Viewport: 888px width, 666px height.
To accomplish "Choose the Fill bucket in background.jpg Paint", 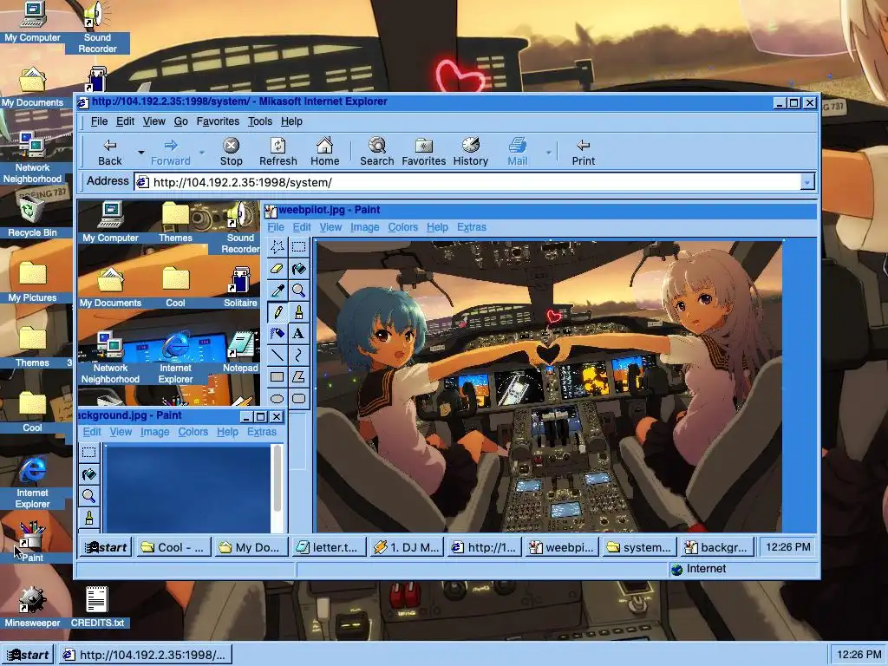I will pos(89,474).
